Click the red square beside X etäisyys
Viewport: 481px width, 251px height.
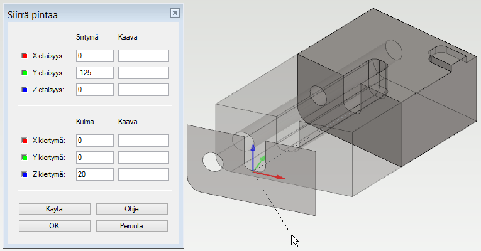click(25, 56)
